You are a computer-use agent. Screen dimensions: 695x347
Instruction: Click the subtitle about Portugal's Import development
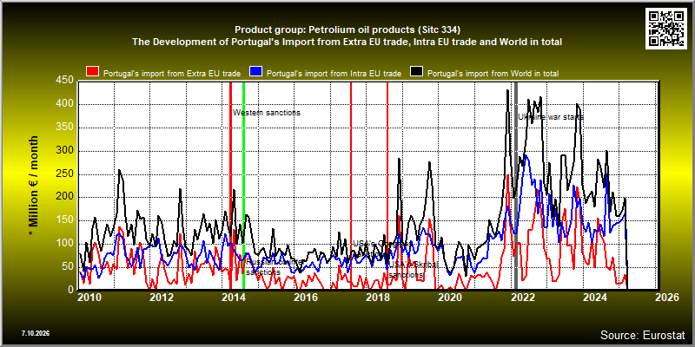(x=347, y=42)
